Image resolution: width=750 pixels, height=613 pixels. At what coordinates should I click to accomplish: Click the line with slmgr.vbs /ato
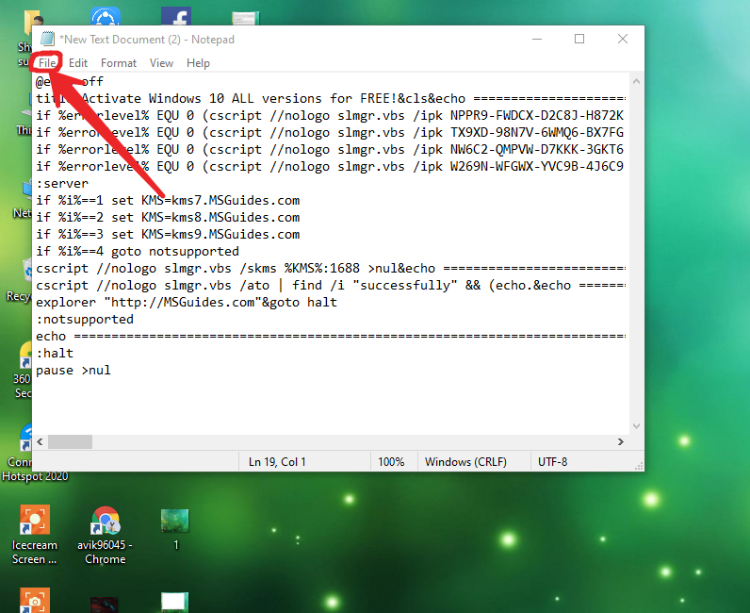point(330,286)
